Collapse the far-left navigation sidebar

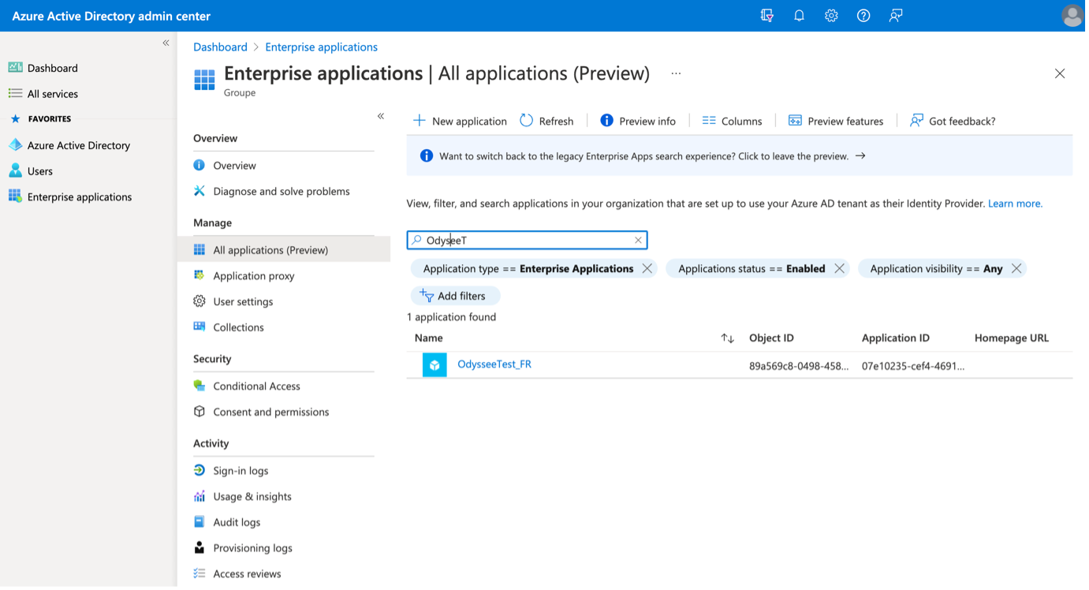(x=166, y=43)
